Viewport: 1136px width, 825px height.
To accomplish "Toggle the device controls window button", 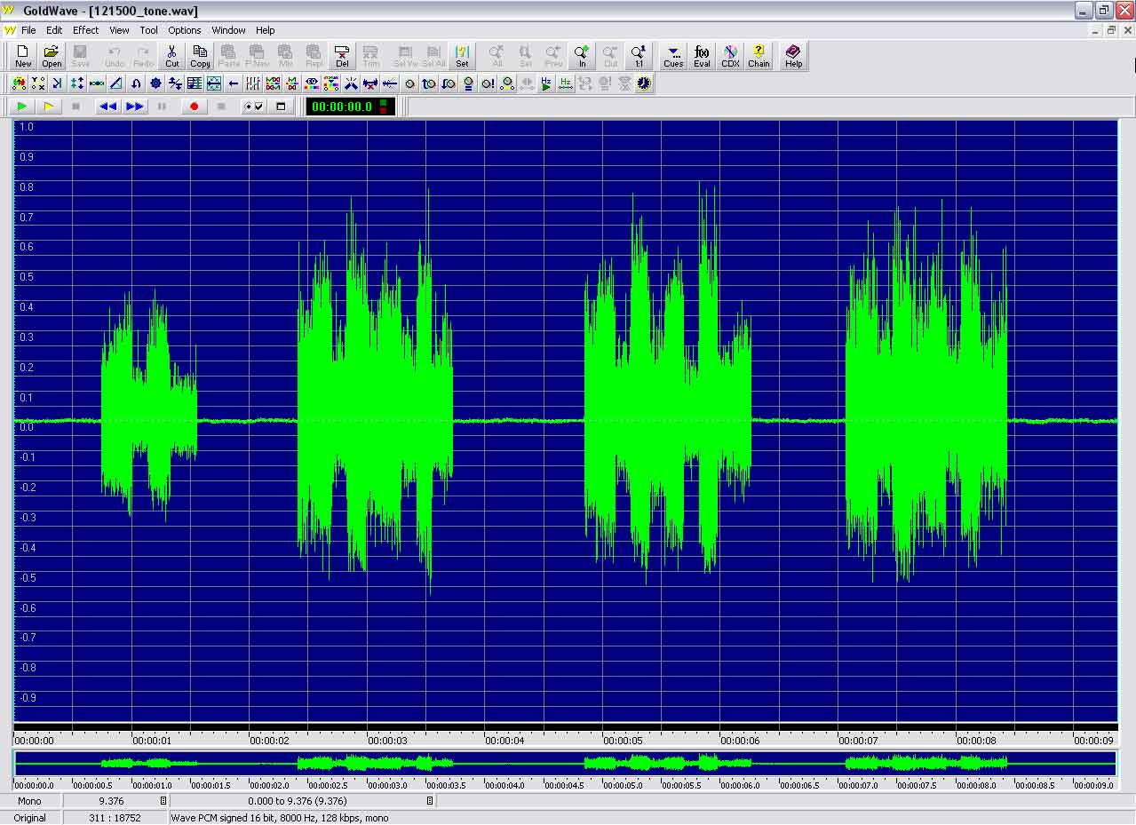I will 281,107.
